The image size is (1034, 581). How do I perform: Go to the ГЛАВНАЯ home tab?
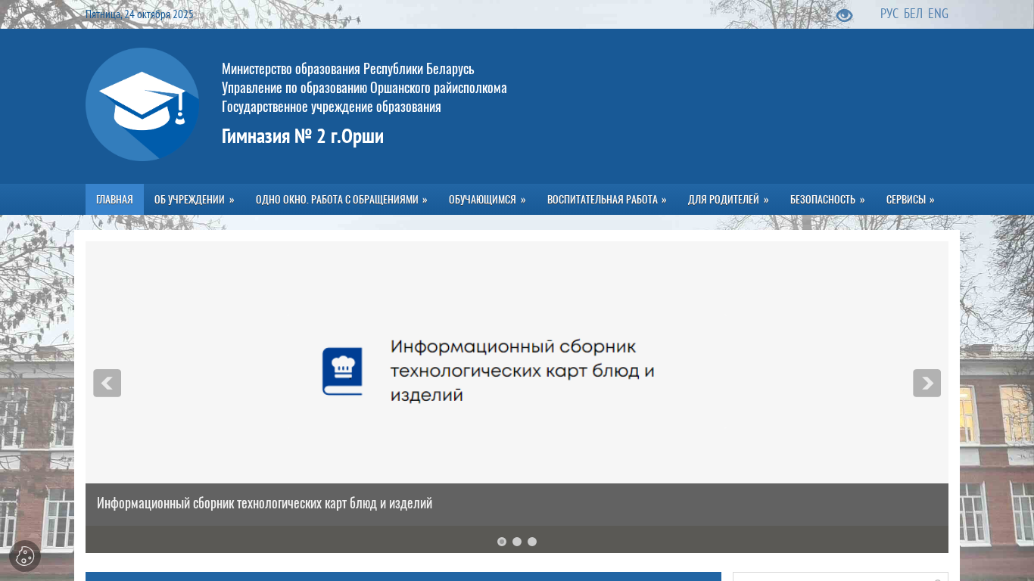[x=114, y=200]
